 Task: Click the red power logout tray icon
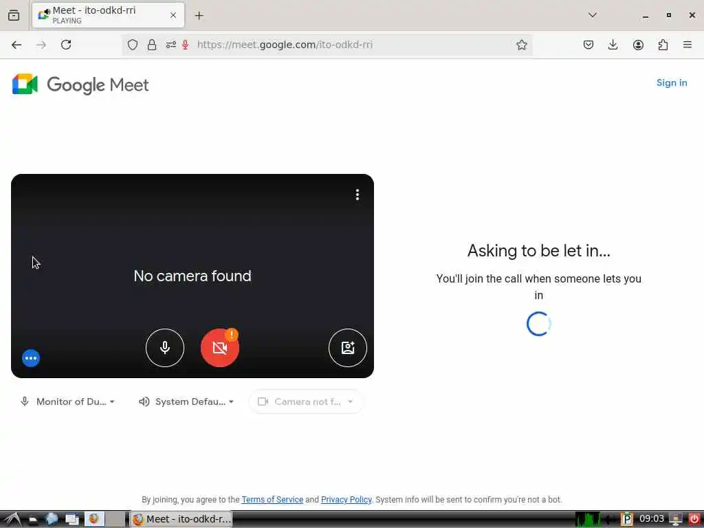pos(694,519)
